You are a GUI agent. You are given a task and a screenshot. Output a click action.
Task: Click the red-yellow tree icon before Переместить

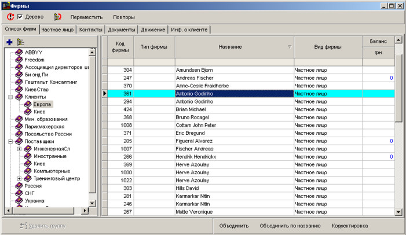[x=57, y=17]
